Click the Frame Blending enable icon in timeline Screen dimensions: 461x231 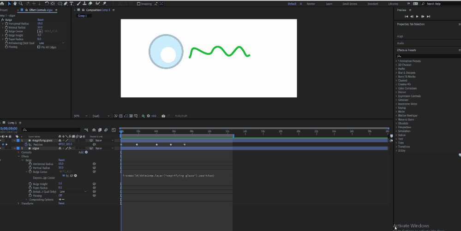pyautogui.click(x=100, y=130)
